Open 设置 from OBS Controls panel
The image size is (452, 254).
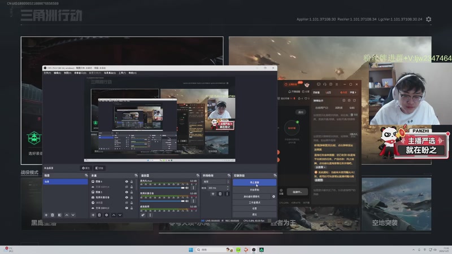point(255,208)
